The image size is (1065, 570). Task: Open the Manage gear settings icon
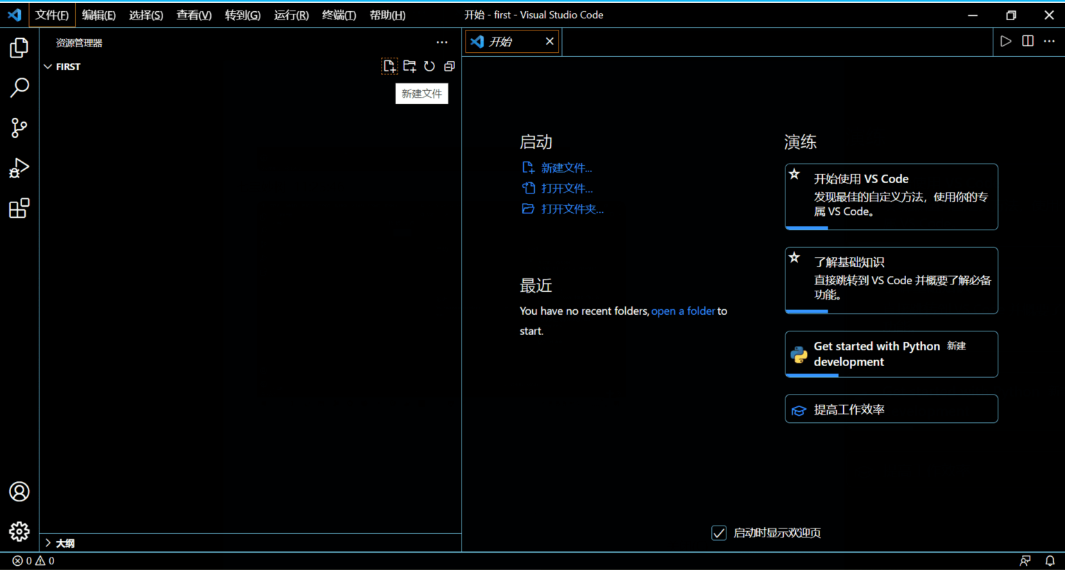coord(19,532)
